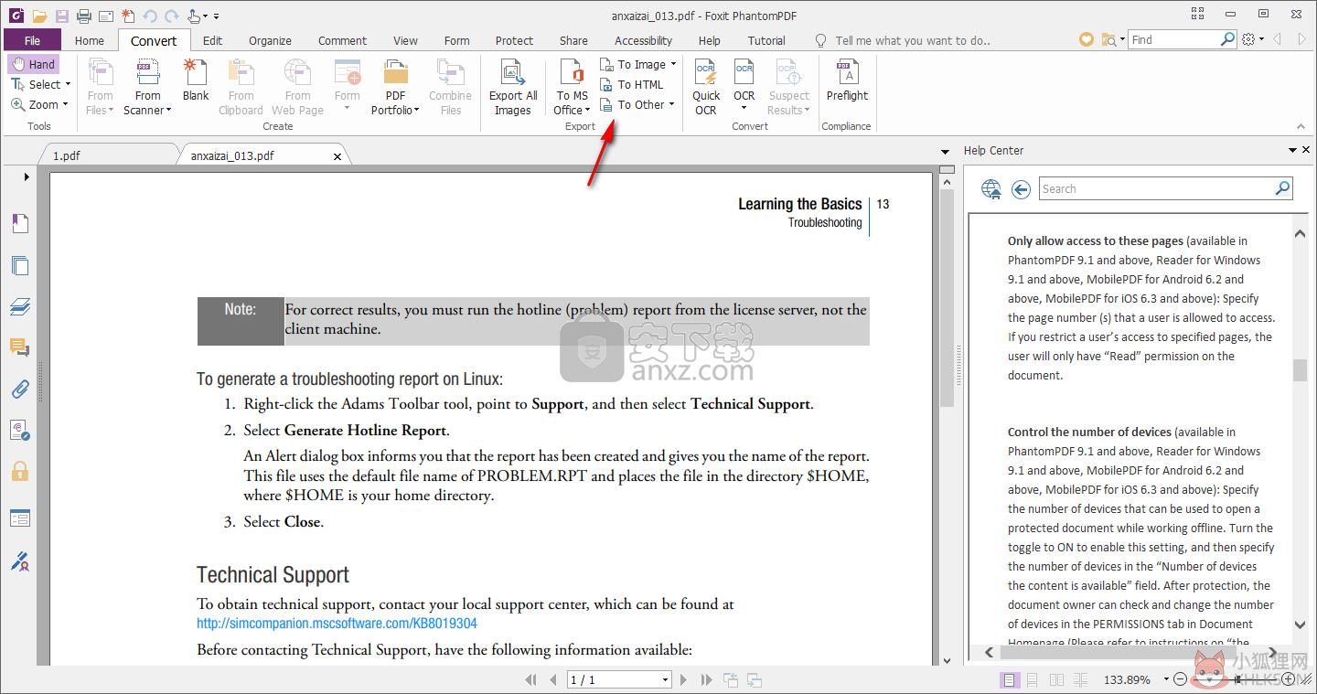Switch to the Home ribbon tab

(90, 40)
